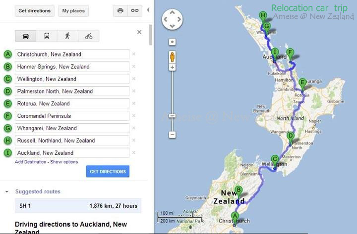Screen dimensions: 357x234
Task: Click Add Destination link
Action: pos(31,162)
